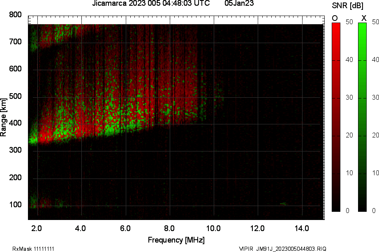
Task: Click the 500 range tick label
Action: coord(15,96)
